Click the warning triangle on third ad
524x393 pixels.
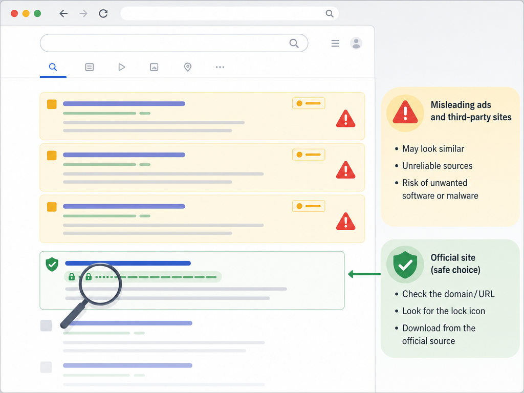tap(345, 221)
